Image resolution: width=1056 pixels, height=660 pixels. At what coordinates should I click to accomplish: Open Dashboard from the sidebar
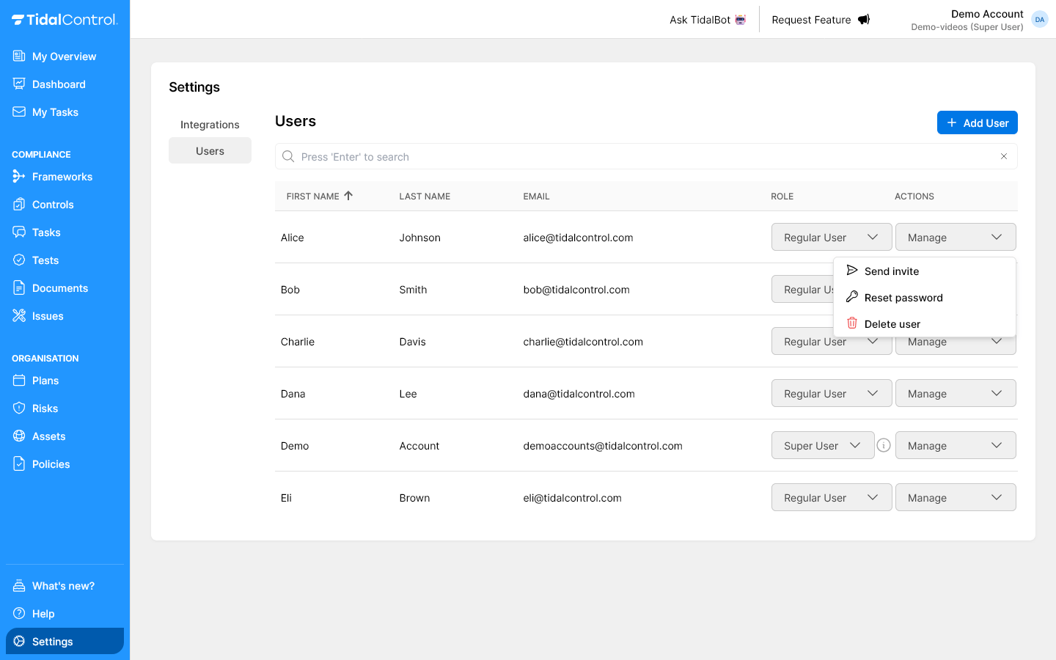57,84
